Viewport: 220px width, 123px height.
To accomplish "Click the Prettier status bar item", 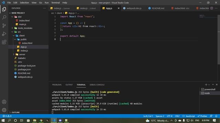I will pyautogui.click(x=202, y=116).
